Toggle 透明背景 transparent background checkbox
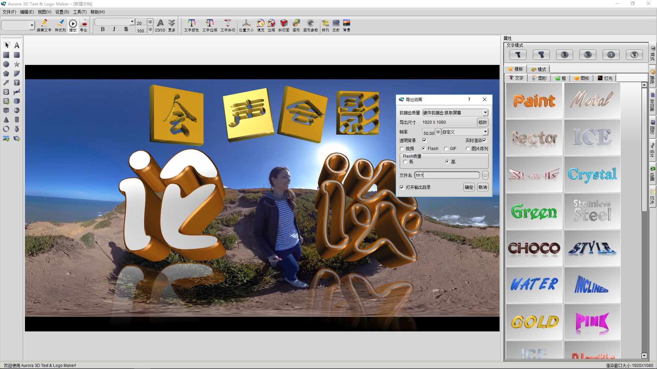This screenshot has height=369, width=657. point(424,140)
